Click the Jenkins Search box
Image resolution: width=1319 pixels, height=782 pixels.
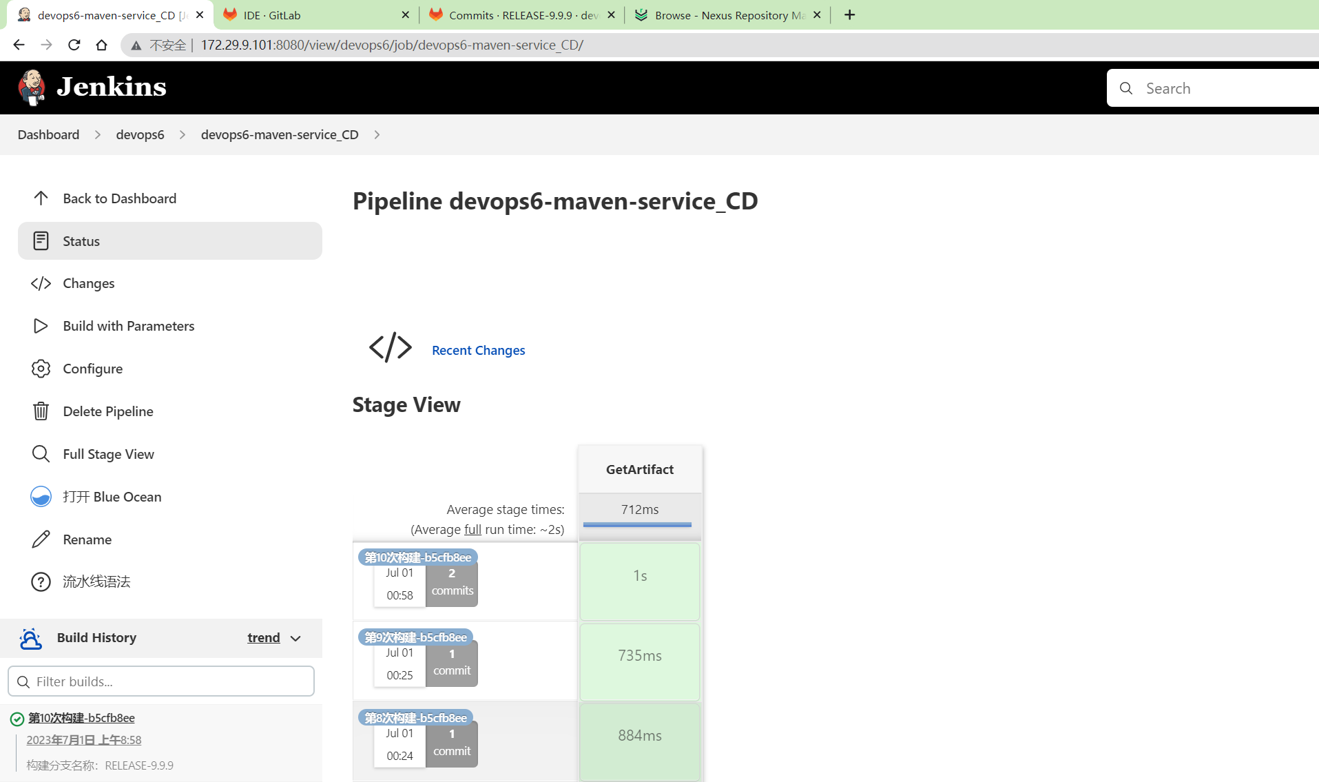[x=1213, y=88]
